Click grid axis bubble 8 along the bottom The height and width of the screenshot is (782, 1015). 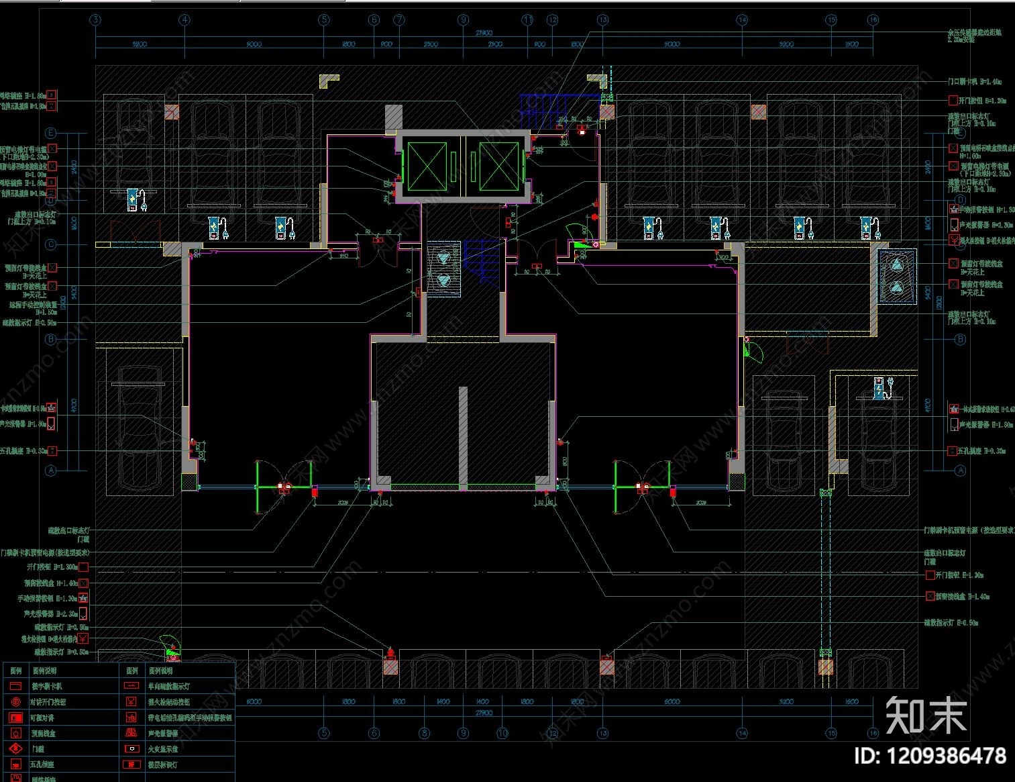point(424,733)
